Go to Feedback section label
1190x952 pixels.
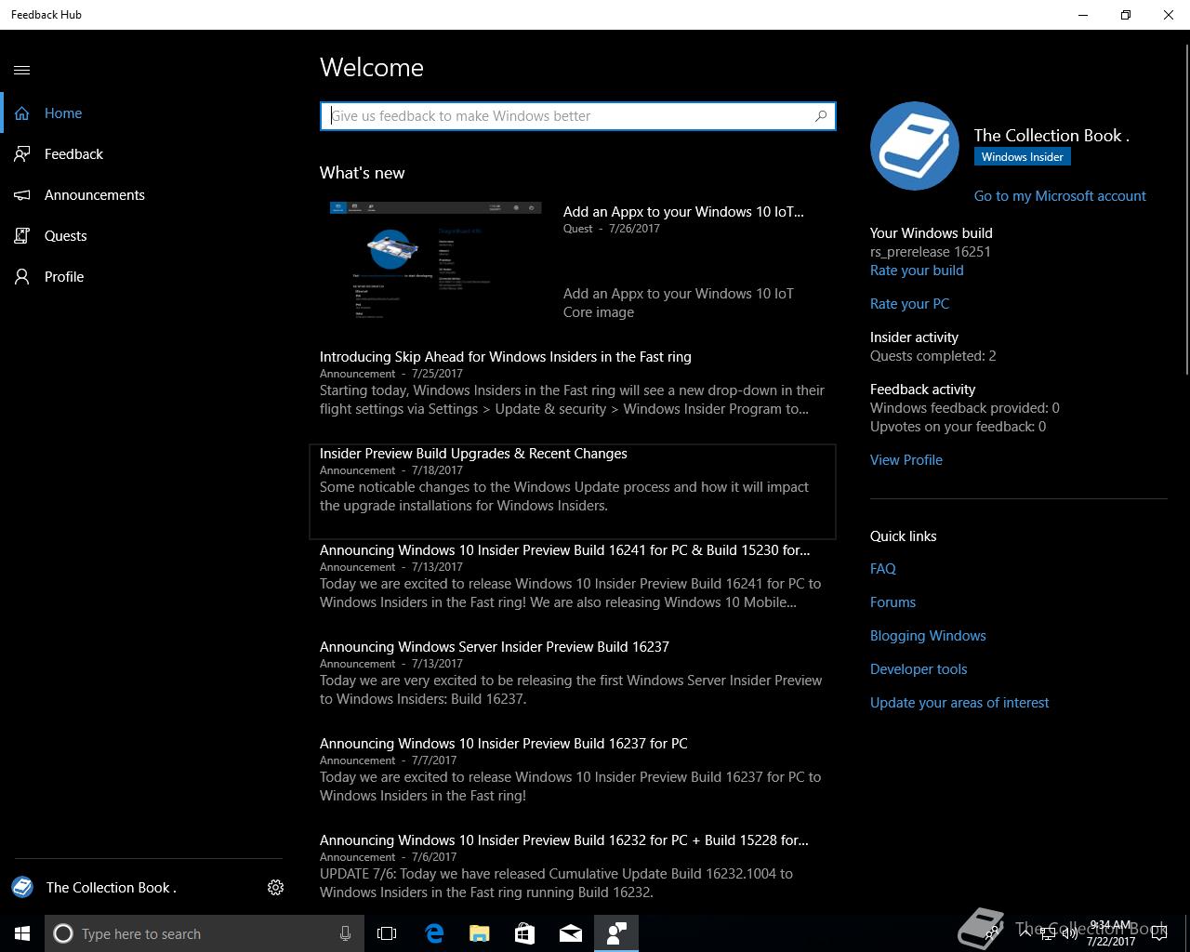73,154
